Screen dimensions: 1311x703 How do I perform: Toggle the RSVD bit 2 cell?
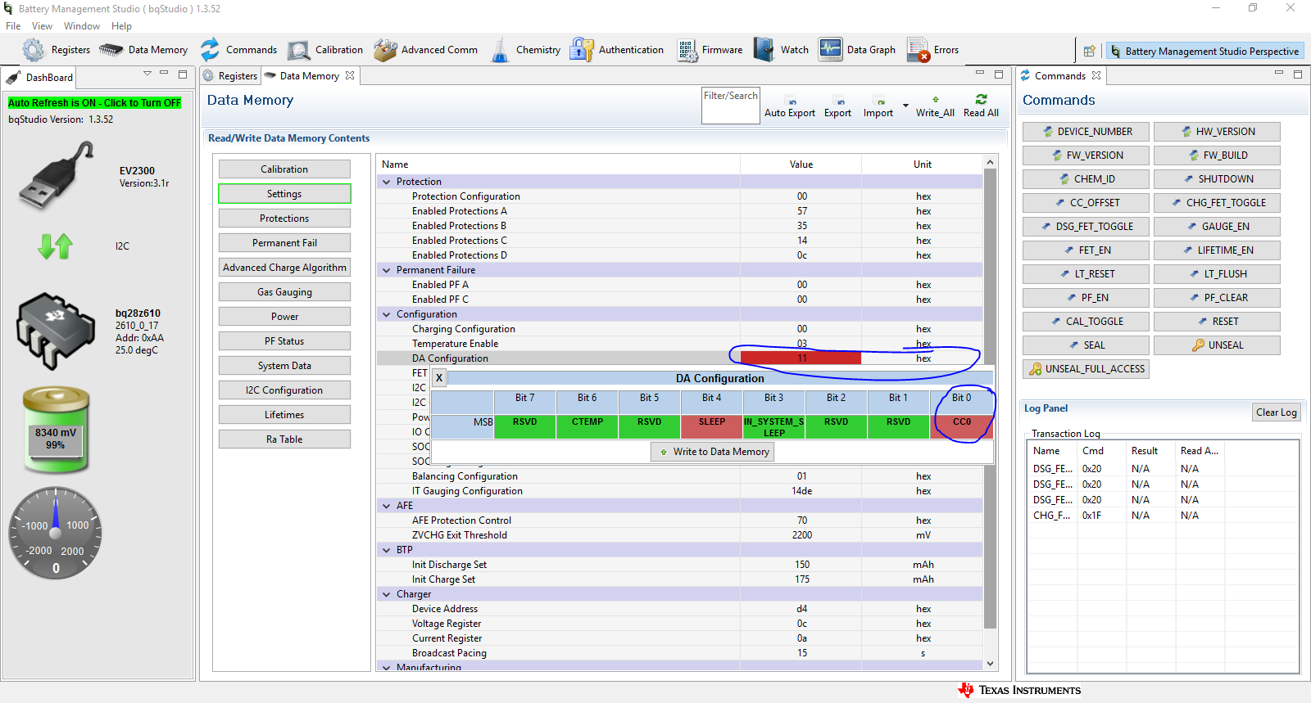[x=836, y=426]
